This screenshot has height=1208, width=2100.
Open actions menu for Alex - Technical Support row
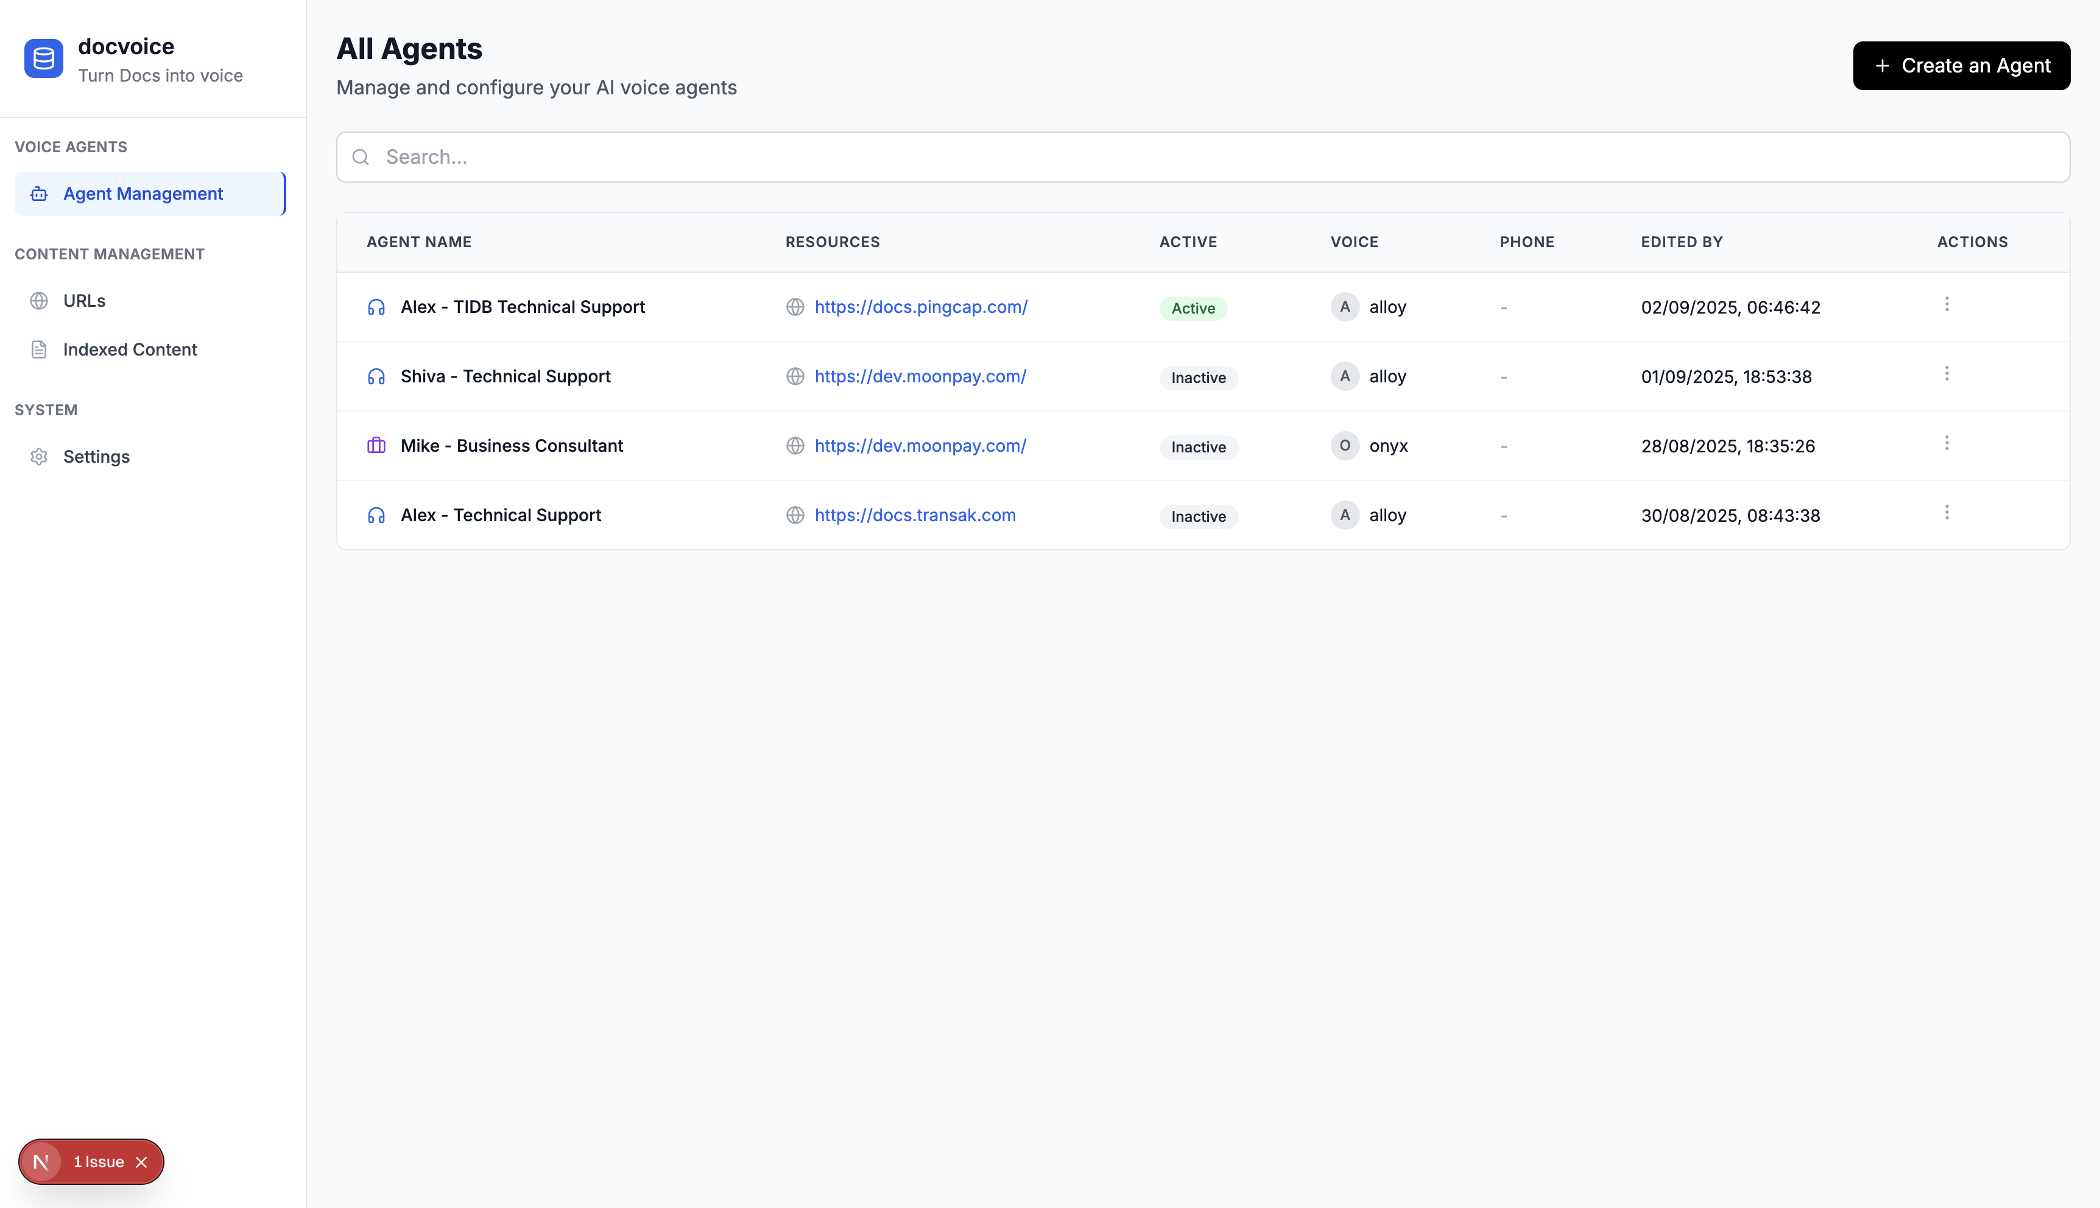click(1946, 513)
